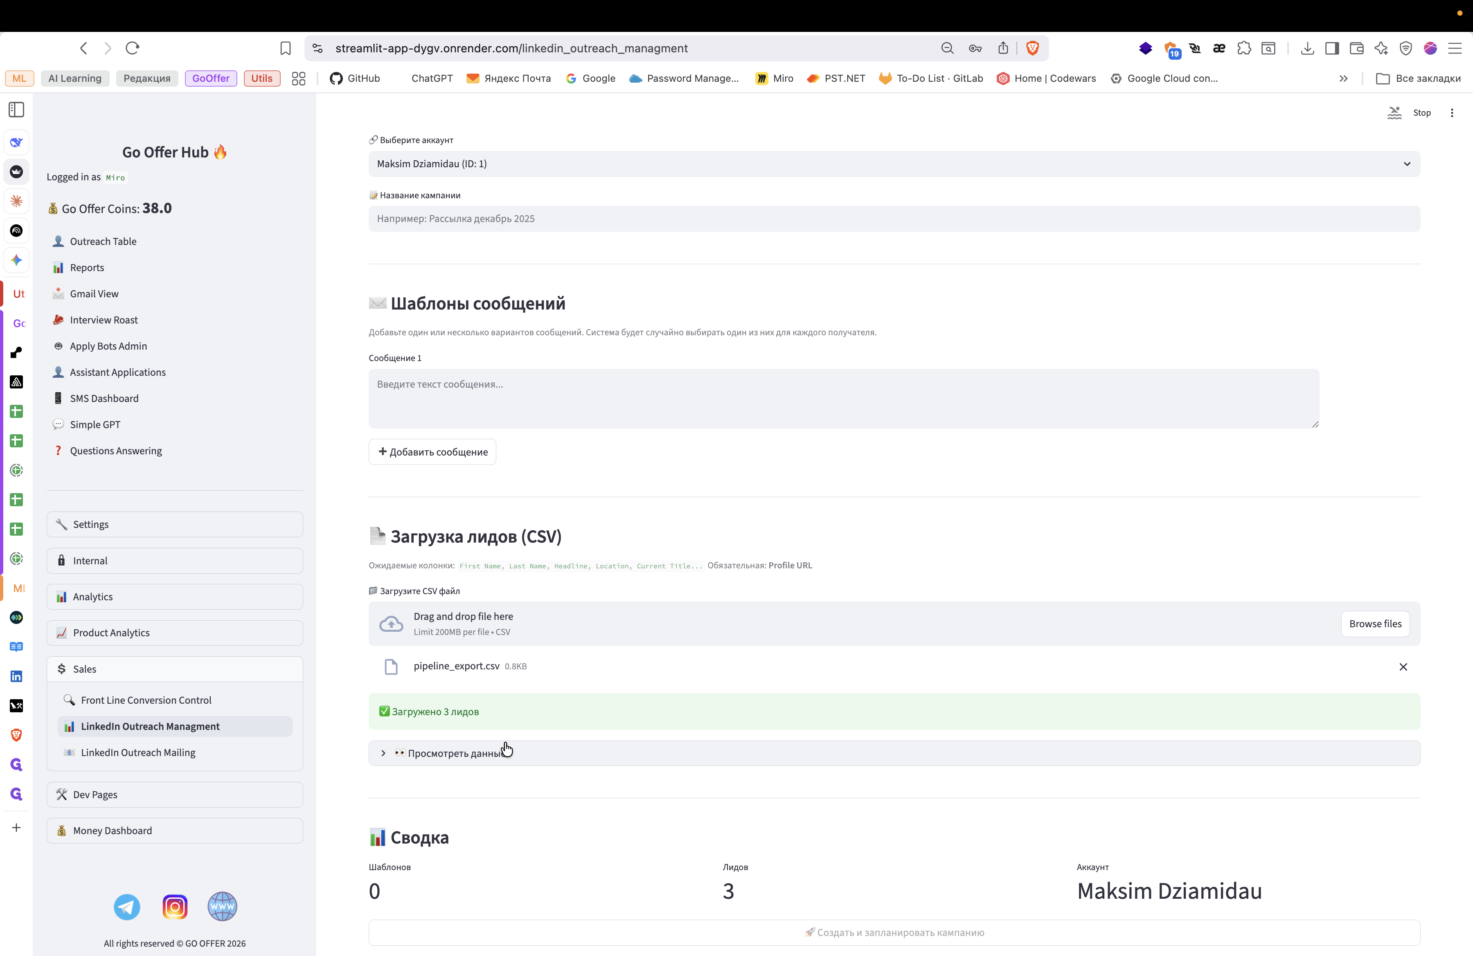The image size is (1473, 956).
Task: Open the Streamlit three-dot menu
Action: (x=1452, y=112)
